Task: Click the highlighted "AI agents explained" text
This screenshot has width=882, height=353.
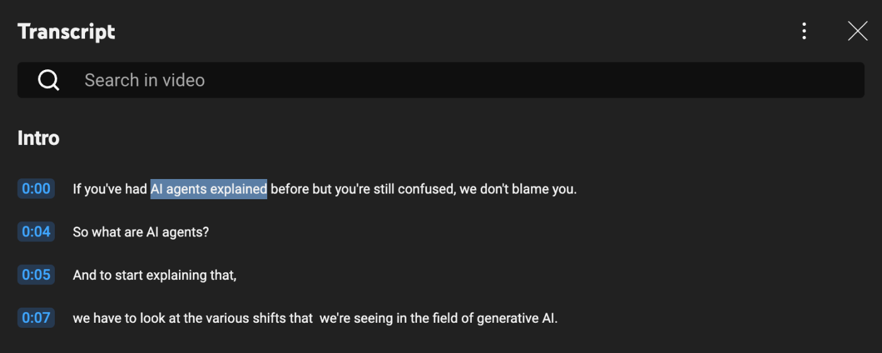Action: click(x=209, y=188)
